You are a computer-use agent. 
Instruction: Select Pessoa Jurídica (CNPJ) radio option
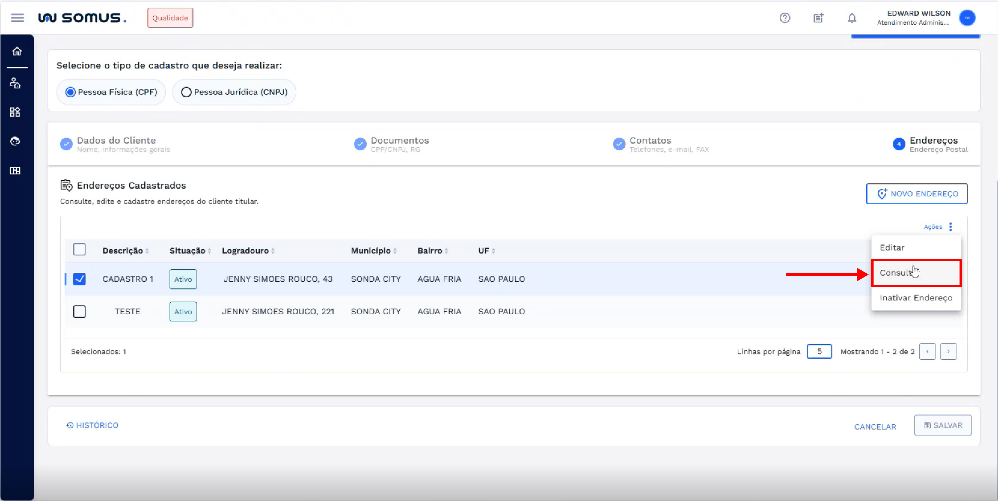point(186,92)
